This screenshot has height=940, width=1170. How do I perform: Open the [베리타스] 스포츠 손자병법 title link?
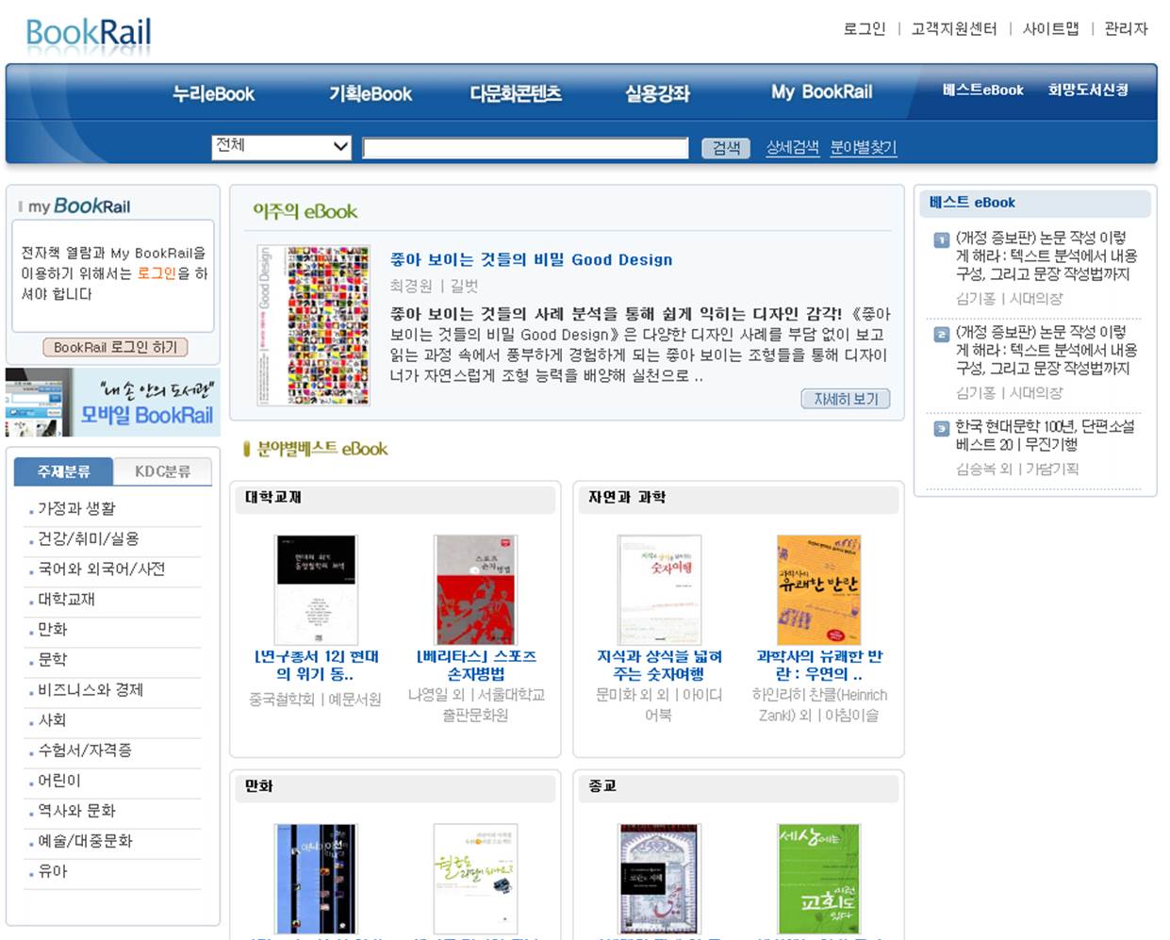point(476,665)
